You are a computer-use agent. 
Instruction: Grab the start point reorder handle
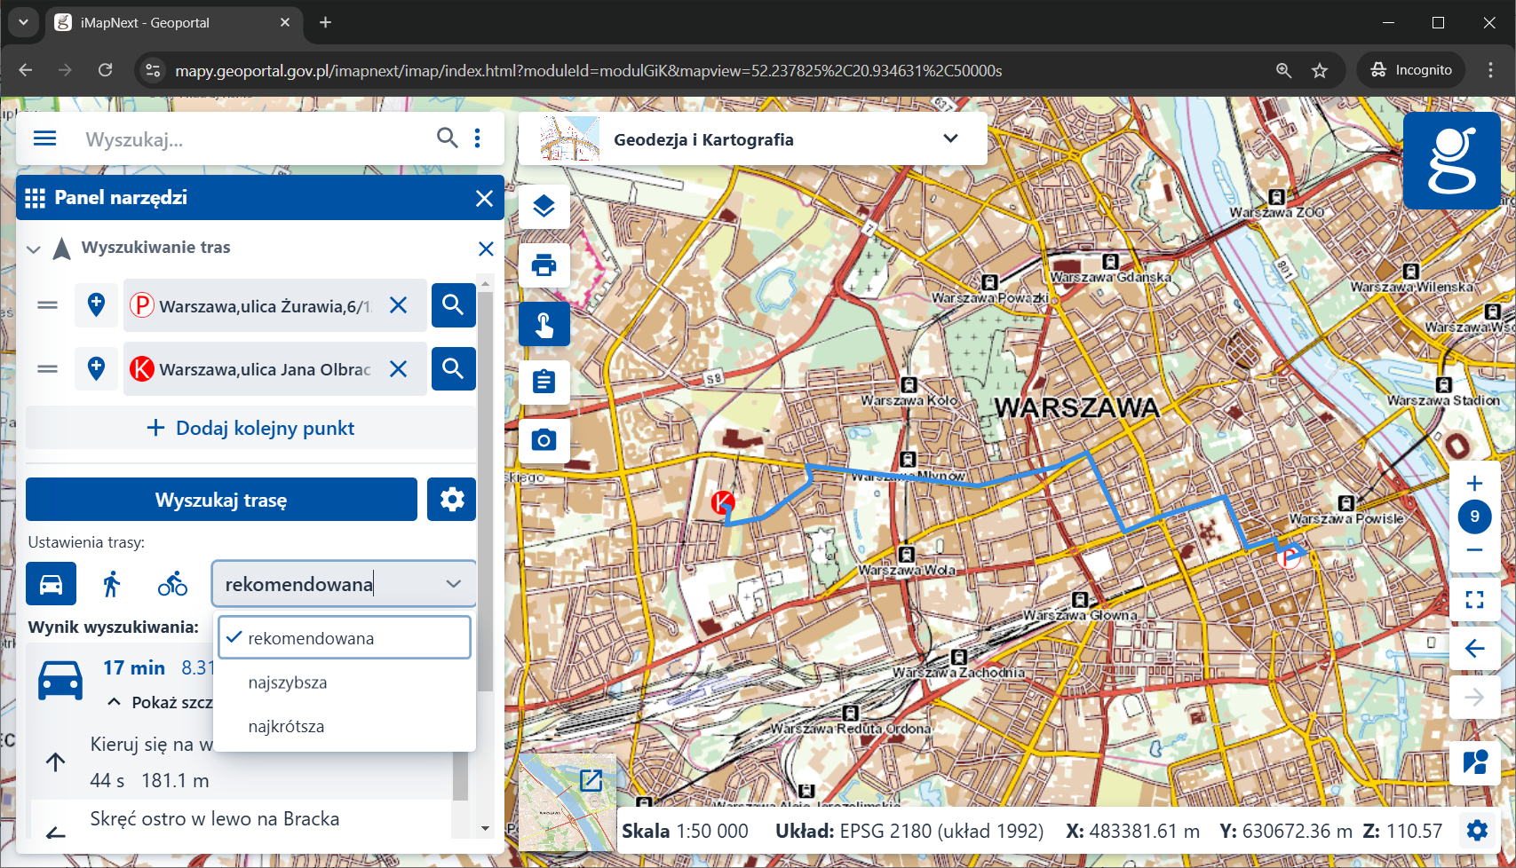[x=47, y=305]
